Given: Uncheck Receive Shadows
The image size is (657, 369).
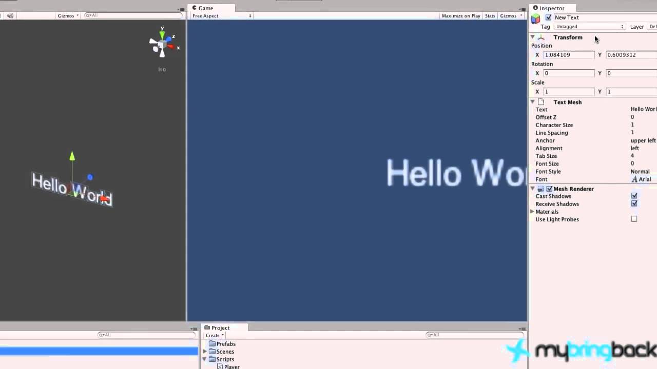Looking at the screenshot, I should pyautogui.click(x=634, y=203).
